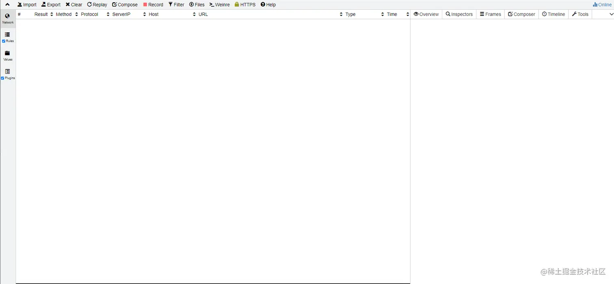Sort by the Time column

[x=398, y=14]
